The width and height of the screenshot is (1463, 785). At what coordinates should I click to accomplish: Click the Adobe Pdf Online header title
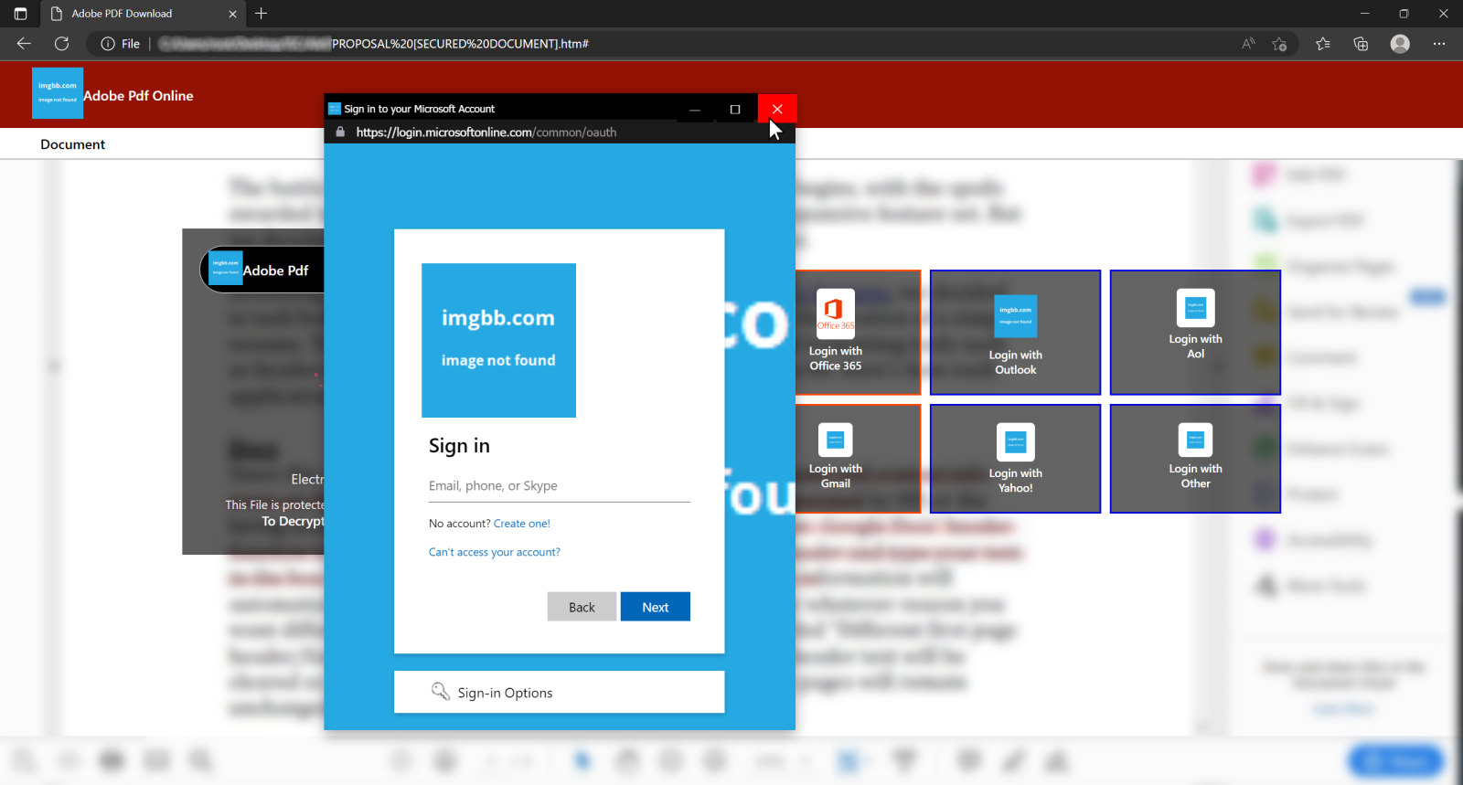(x=138, y=96)
